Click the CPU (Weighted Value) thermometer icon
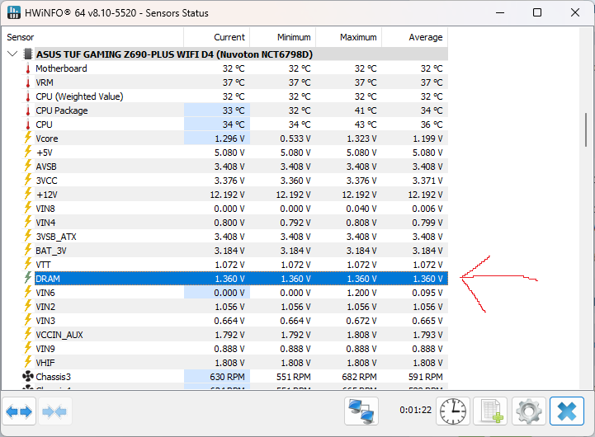This screenshot has width=595, height=437. click(28, 96)
